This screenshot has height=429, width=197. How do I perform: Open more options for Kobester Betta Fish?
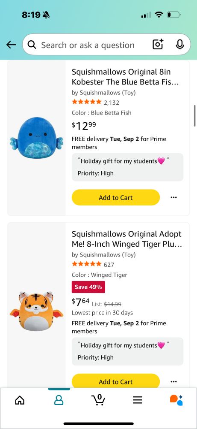click(173, 197)
